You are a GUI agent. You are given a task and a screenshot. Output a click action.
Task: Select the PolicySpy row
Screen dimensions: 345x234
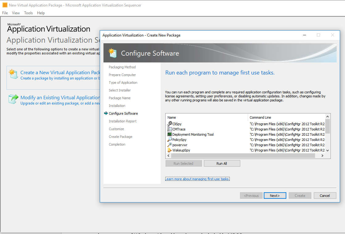(x=246, y=139)
